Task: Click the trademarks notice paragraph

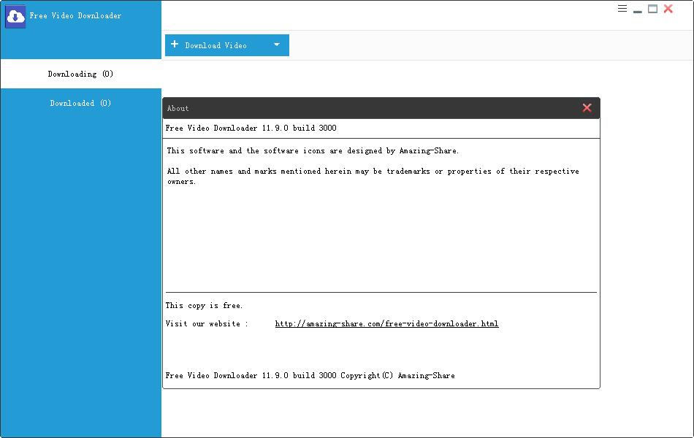Action: point(373,176)
